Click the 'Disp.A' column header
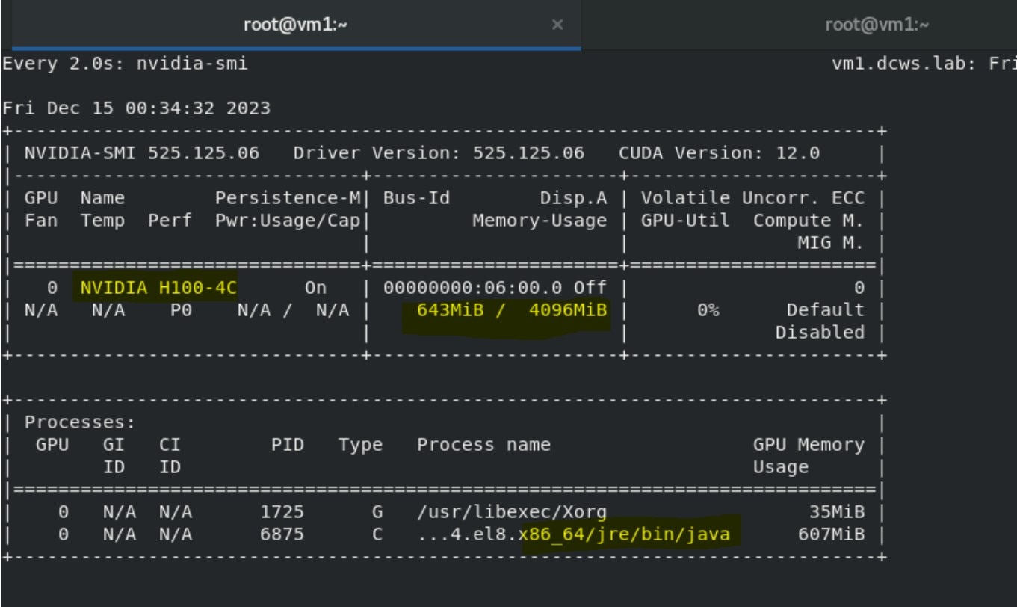This screenshot has height=607, width=1017. point(573,198)
